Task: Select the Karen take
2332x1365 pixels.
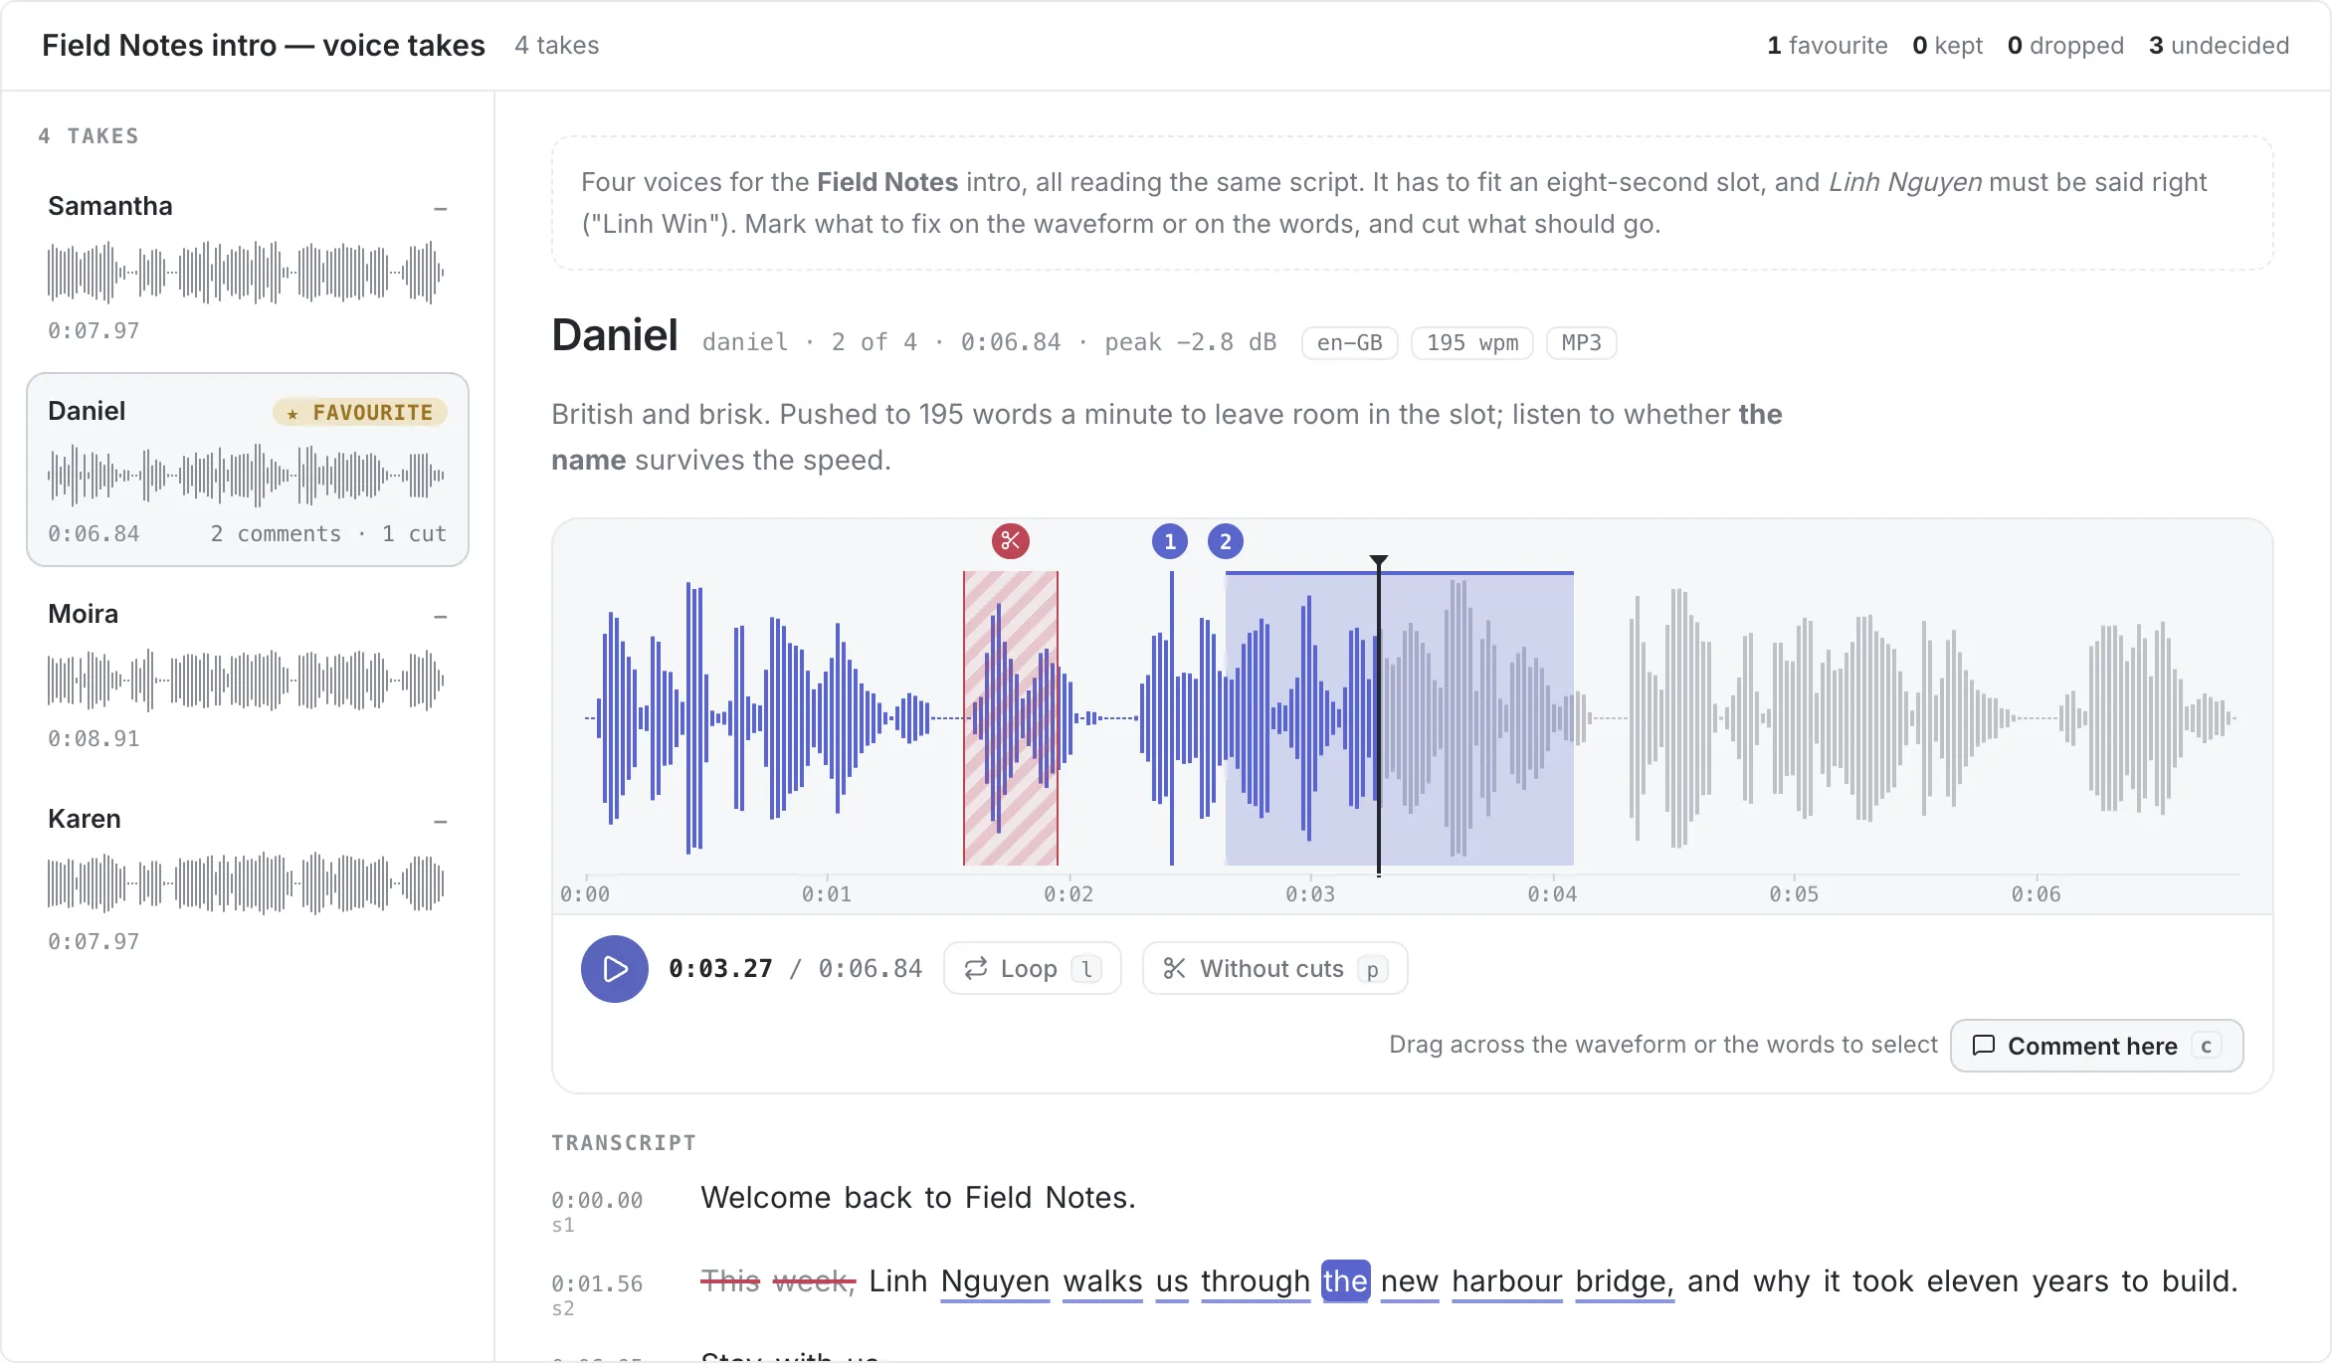Action: (248, 879)
